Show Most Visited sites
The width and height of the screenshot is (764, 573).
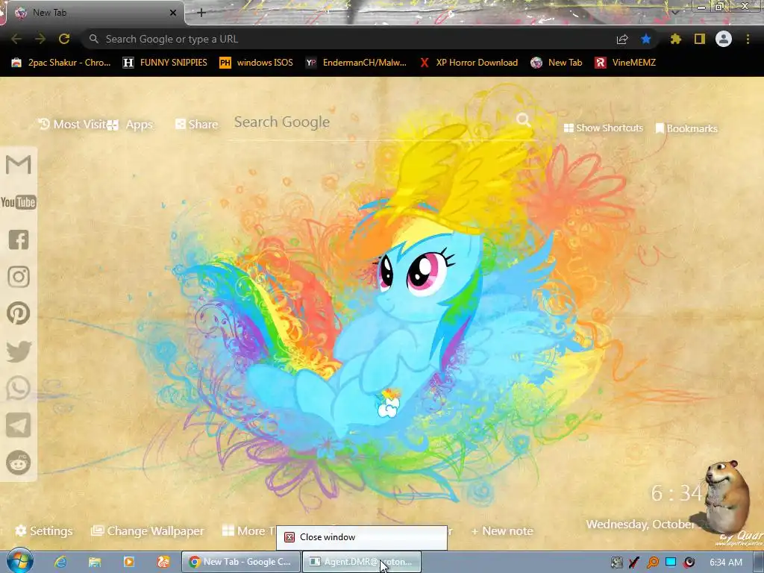[72, 125]
